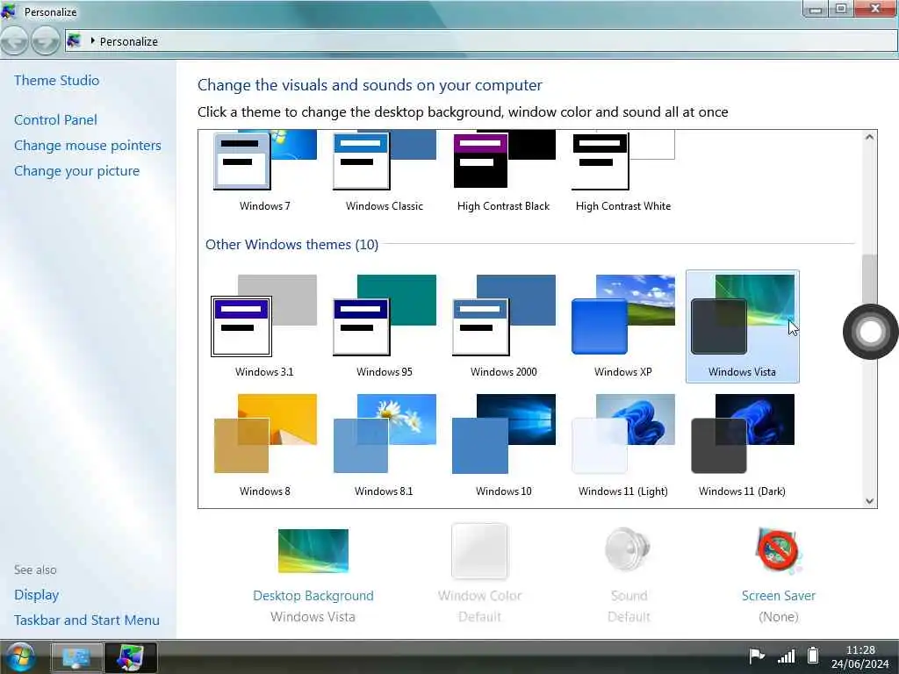Open the Display link
The image size is (899, 674).
(x=37, y=595)
